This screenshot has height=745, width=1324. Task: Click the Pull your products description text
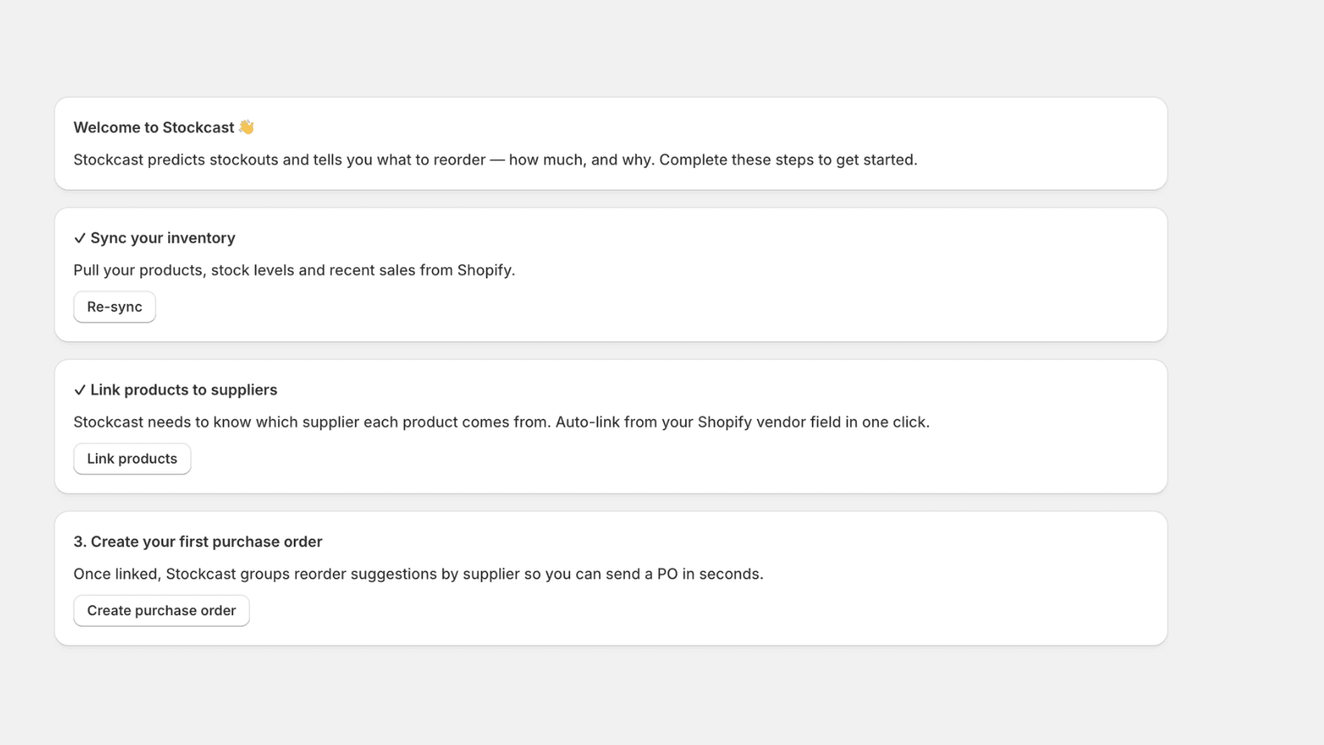click(294, 270)
